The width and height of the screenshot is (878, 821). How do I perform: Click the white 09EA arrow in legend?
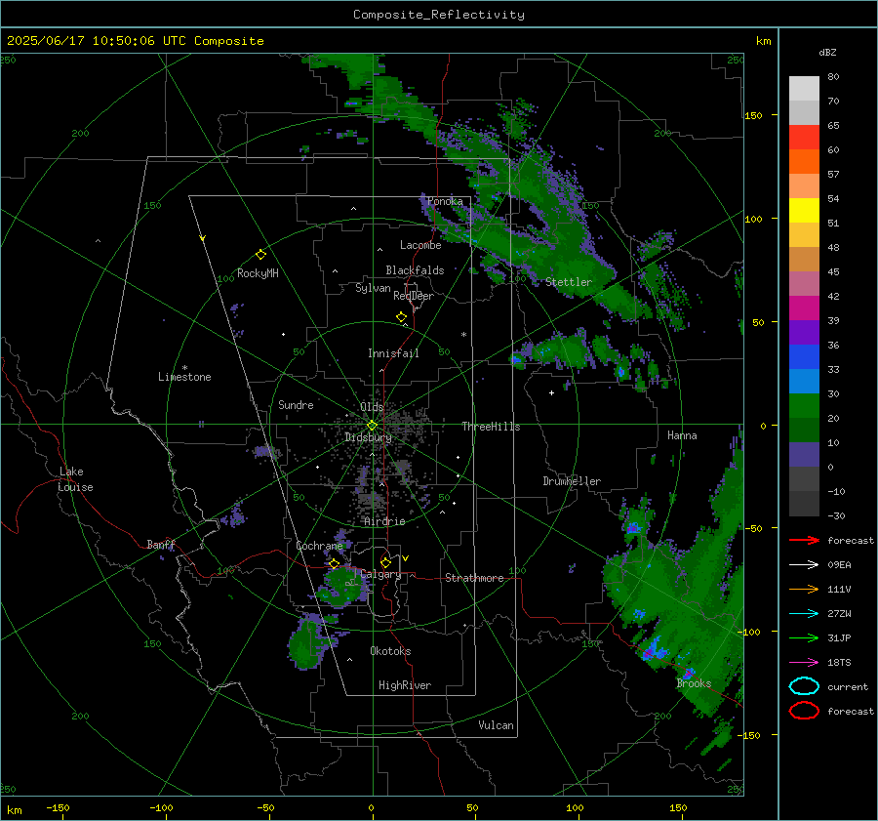[804, 564]
